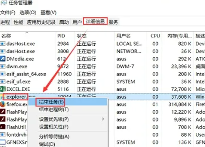Image resolution: width=205 pixels, height=147 pixels.
Task: Switch to the 启动 tab
Action: pyautogui.click(x=64, y=22)
